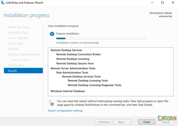This screenshot has height=126, width=178.
Task: Click the feature installation progress bar
Action: pos(101,38)
